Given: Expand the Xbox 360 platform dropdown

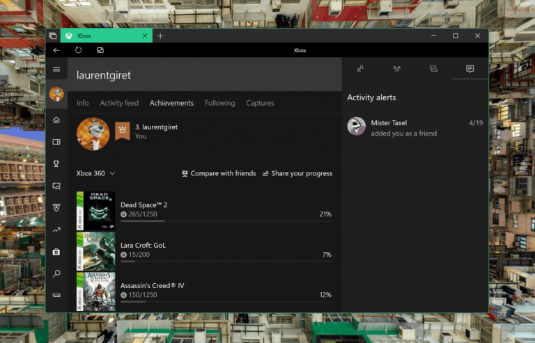Looking at the screenshot, I should 95,173.
